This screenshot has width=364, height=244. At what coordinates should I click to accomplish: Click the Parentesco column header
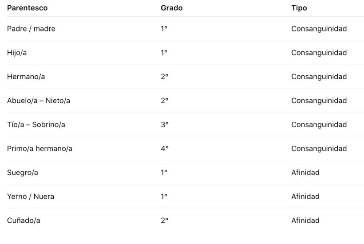(28, 8)
